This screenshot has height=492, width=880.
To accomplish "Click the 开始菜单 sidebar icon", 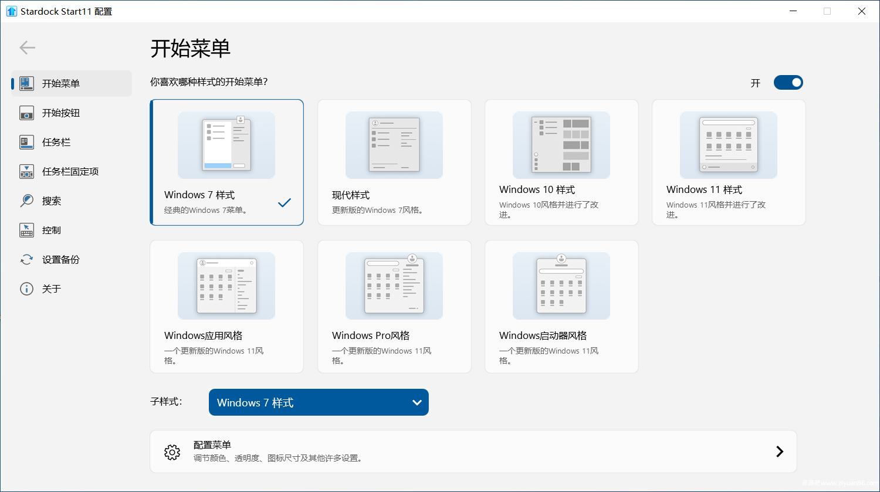I will (x=26, y=83).
